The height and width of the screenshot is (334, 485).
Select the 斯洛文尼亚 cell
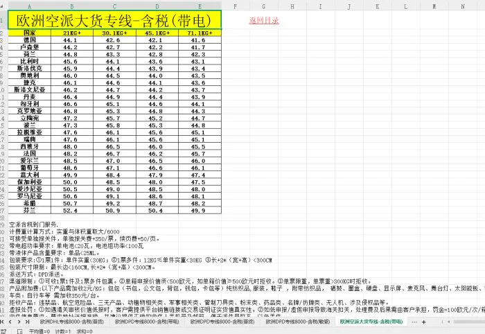pos(29,89)
